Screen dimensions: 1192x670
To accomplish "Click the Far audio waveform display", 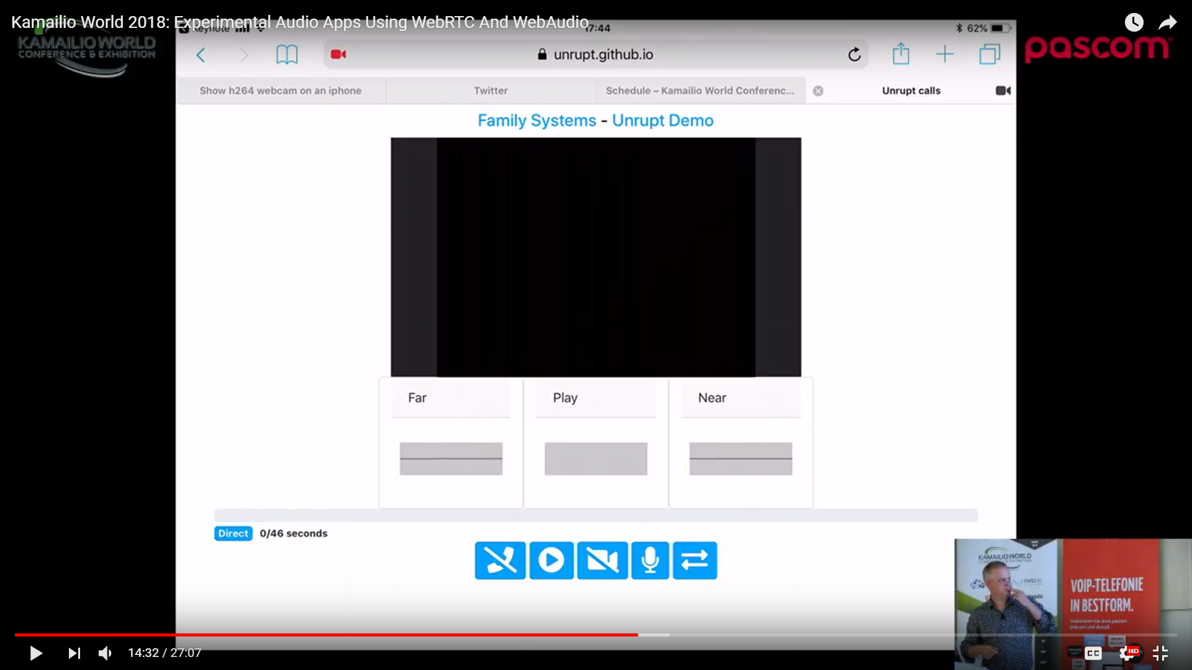I will pos(451,459).
